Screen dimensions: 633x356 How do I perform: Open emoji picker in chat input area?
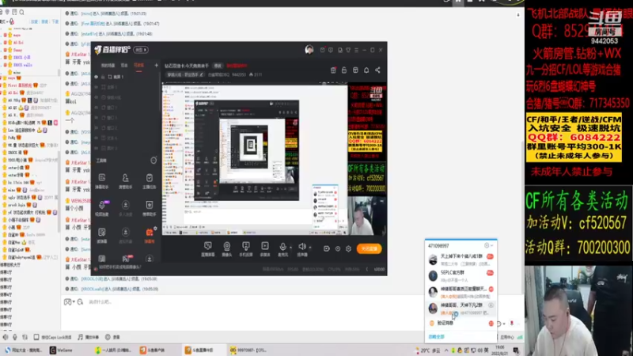pyautogui.click(x=67, y=302)
